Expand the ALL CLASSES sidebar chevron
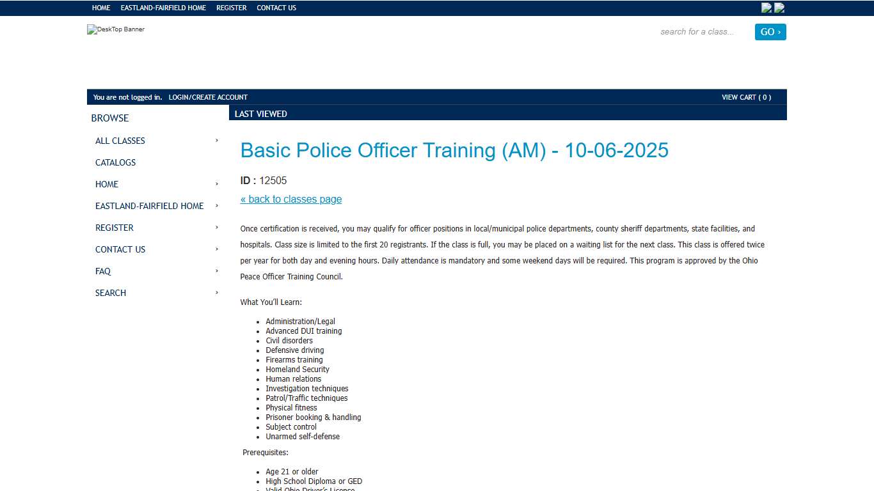 [x=216, y=141]
